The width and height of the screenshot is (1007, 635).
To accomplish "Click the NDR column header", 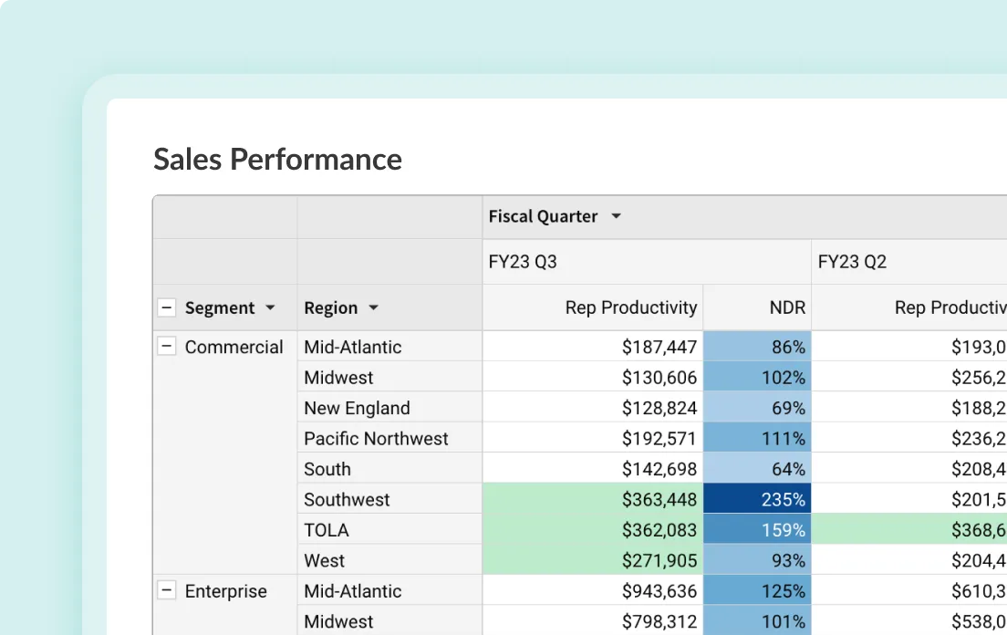I will click(x=788, y=307).
